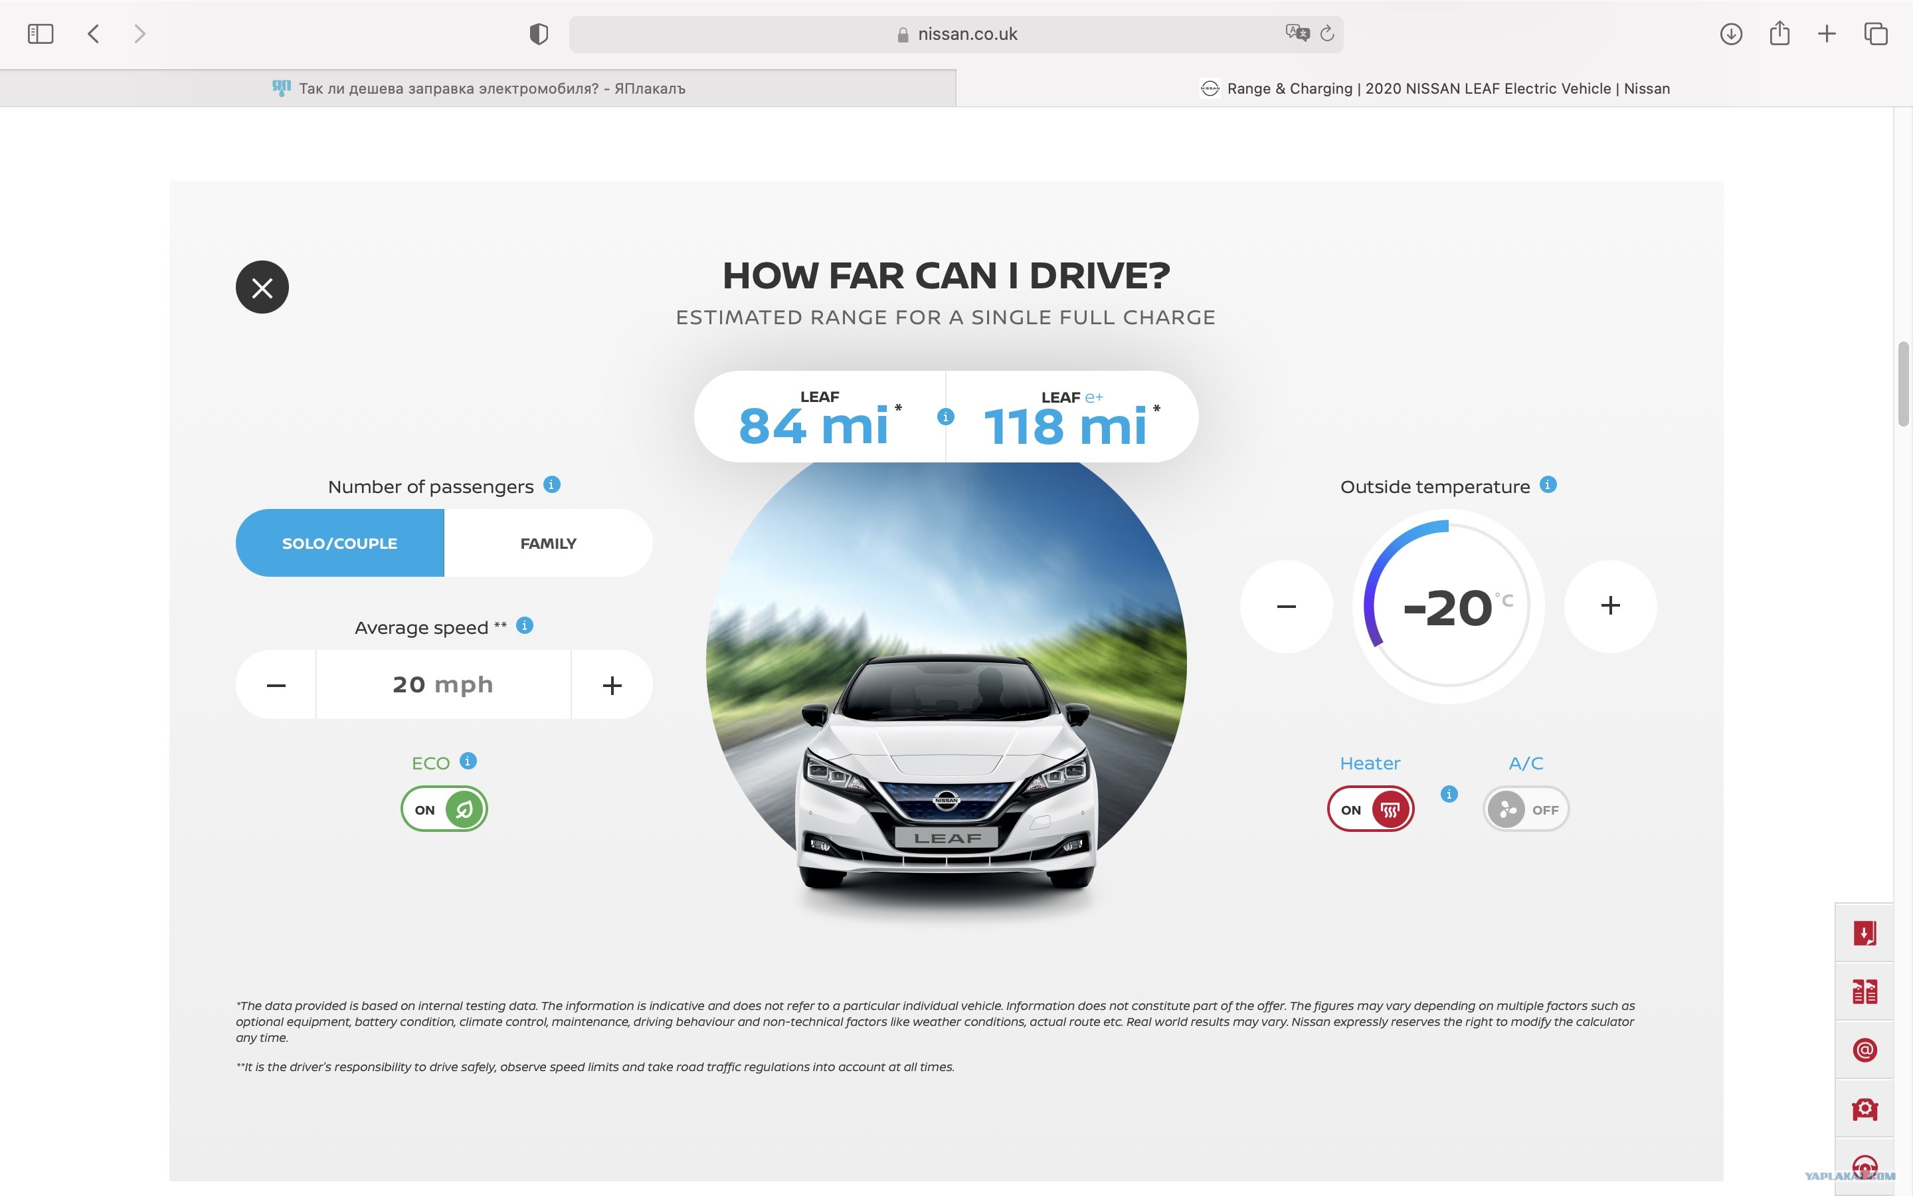Open the compare vehicles sidebar icon
Screen dimensions: 1913x1196
pos(1865,992)
